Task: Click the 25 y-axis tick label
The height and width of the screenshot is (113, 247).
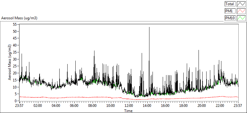Action: point(15,66)
